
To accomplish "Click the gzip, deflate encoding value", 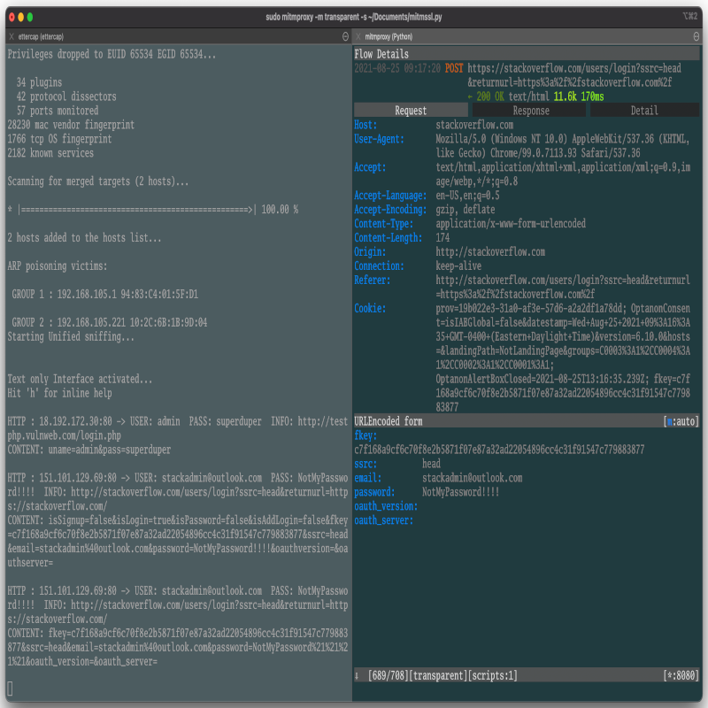I will tap(466, 209).
